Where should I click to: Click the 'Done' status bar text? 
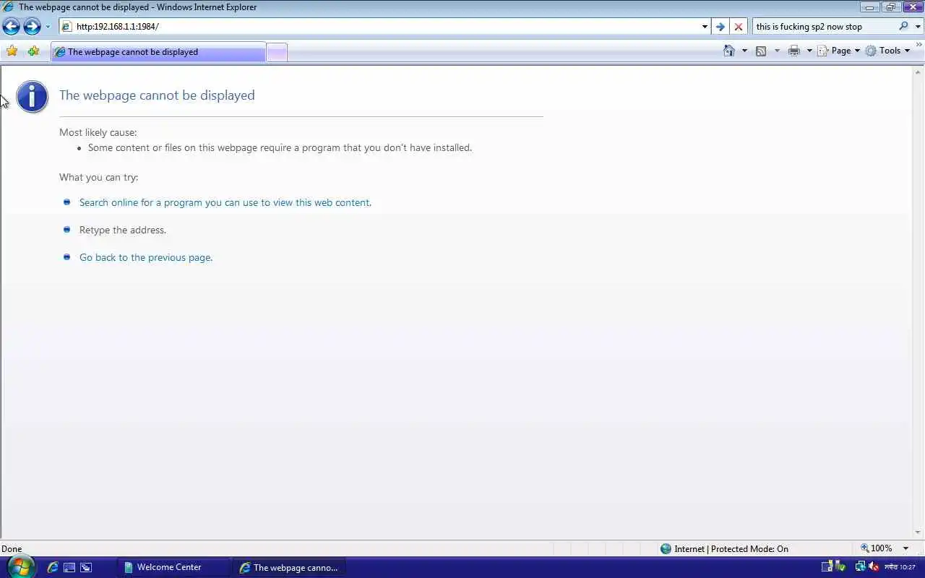coord(12,548)
